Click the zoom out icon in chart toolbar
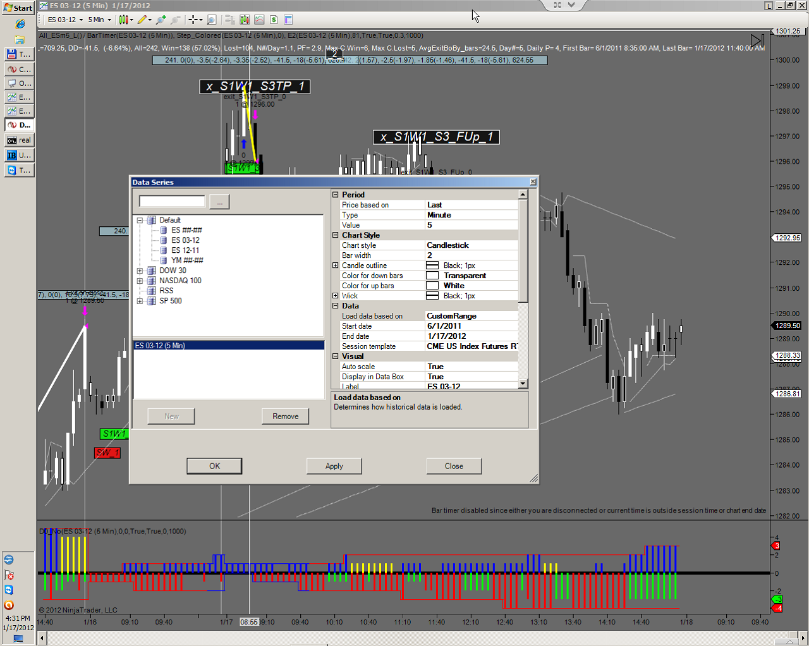 tap(175, 20)
